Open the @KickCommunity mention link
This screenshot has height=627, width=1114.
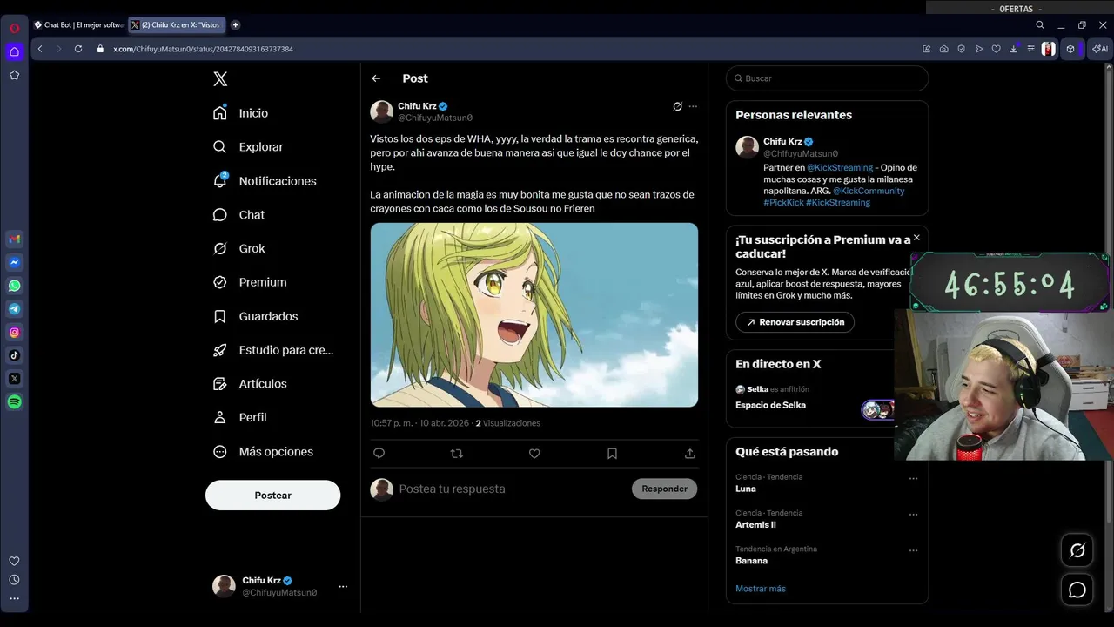(869, 191)
